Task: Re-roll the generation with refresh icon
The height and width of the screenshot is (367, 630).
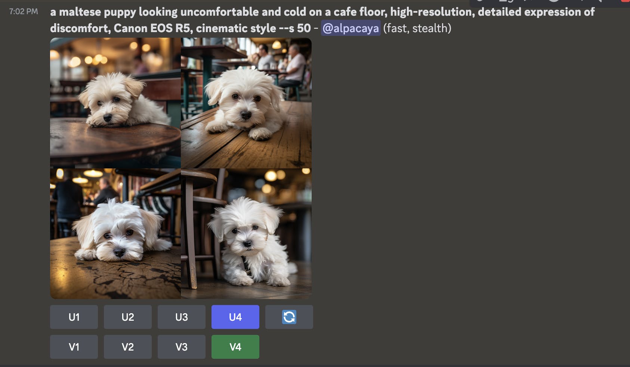Action: (289, 317)
